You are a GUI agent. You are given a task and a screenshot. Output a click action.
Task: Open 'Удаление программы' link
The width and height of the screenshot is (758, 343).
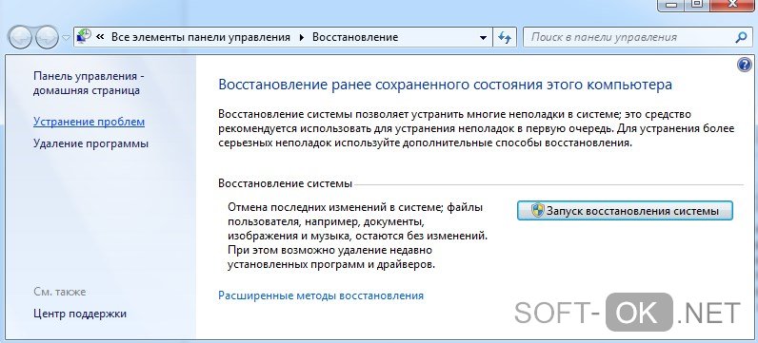90,143
